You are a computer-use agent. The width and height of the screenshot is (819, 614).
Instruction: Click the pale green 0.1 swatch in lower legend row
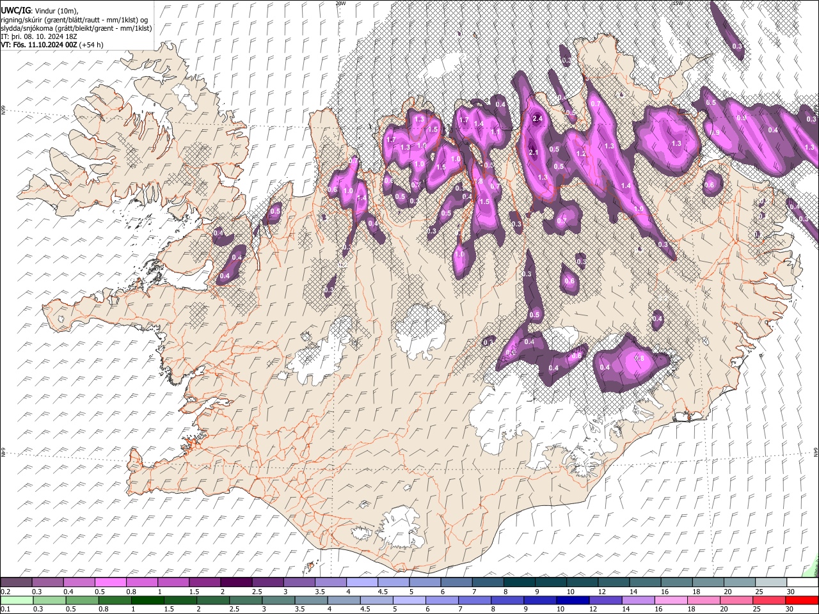click(17, 600)
